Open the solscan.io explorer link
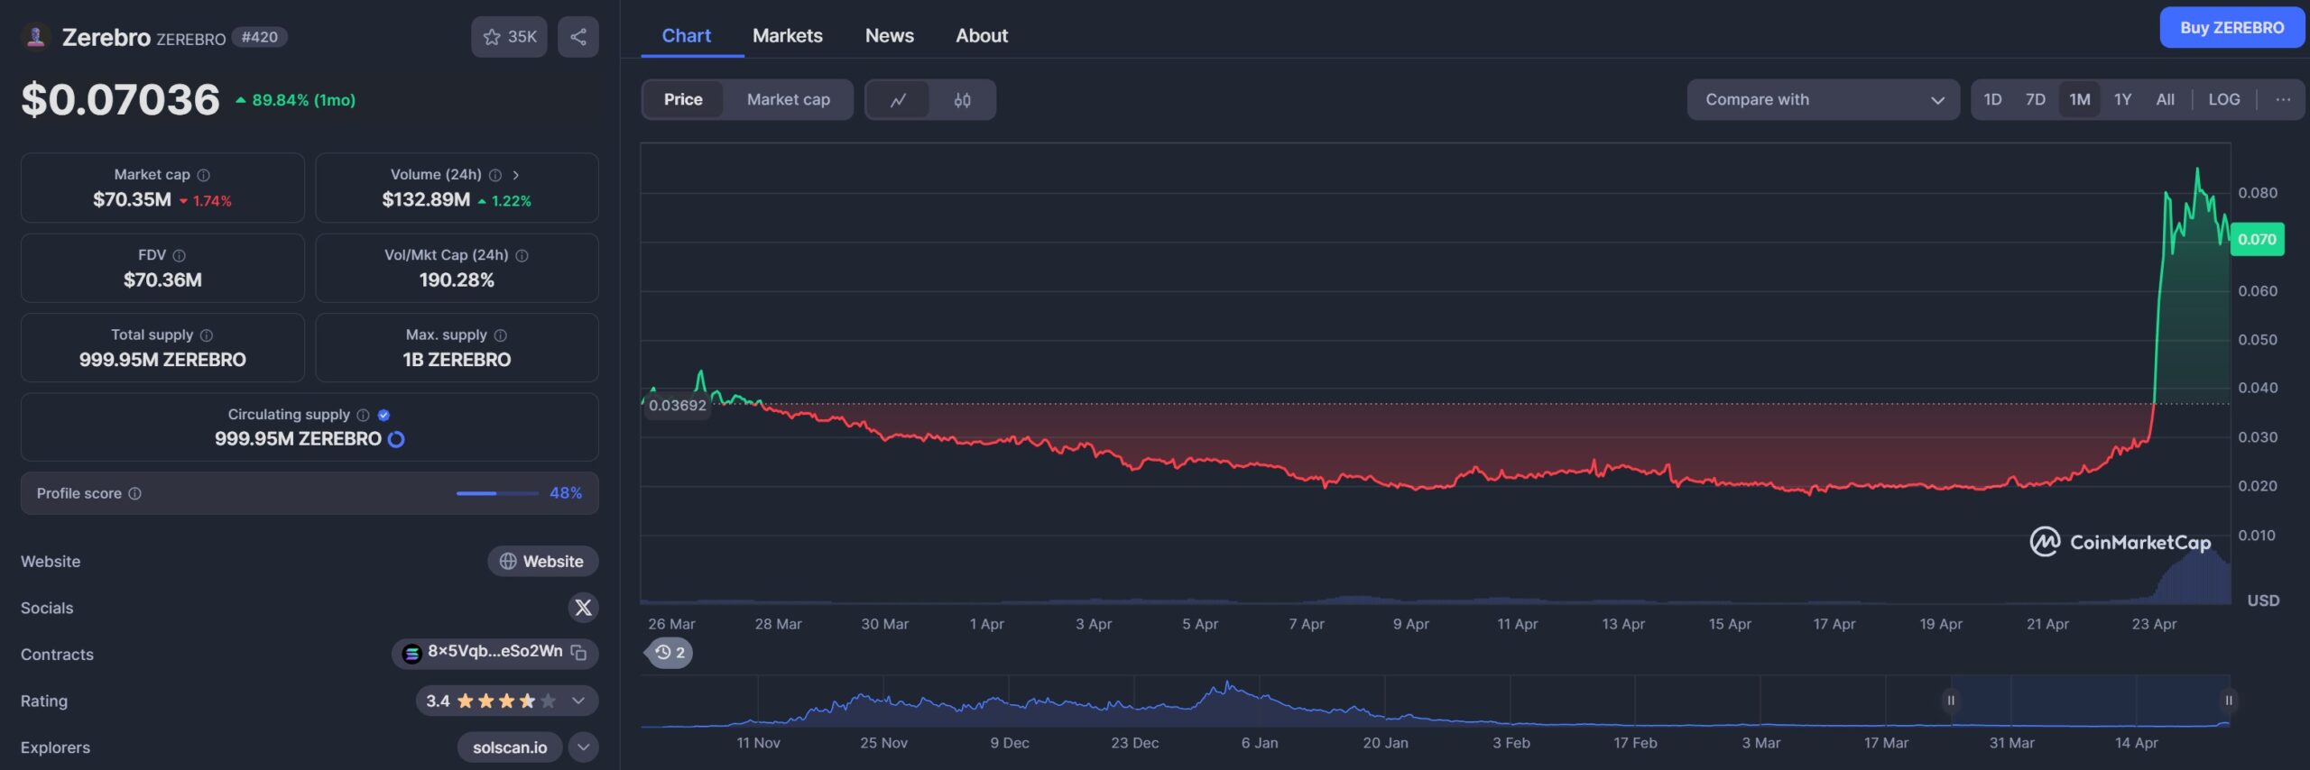Image resolution: width=2310 pixels, height=770 pixels. (x=510, y=747)
